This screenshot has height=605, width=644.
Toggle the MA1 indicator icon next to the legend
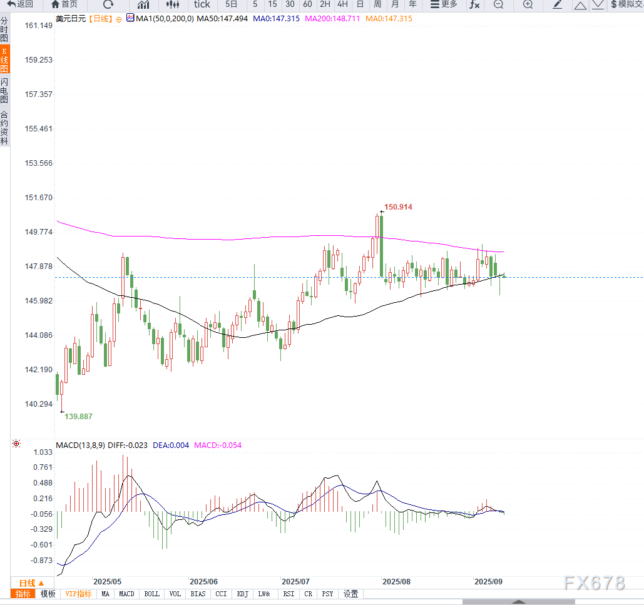tap(130, 18)
